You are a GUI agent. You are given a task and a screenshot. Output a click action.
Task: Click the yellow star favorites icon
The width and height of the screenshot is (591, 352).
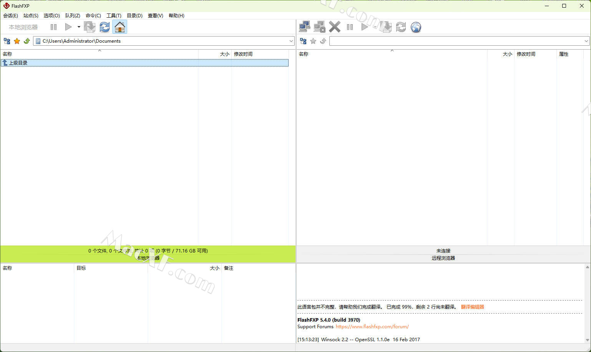click(17, 41)
